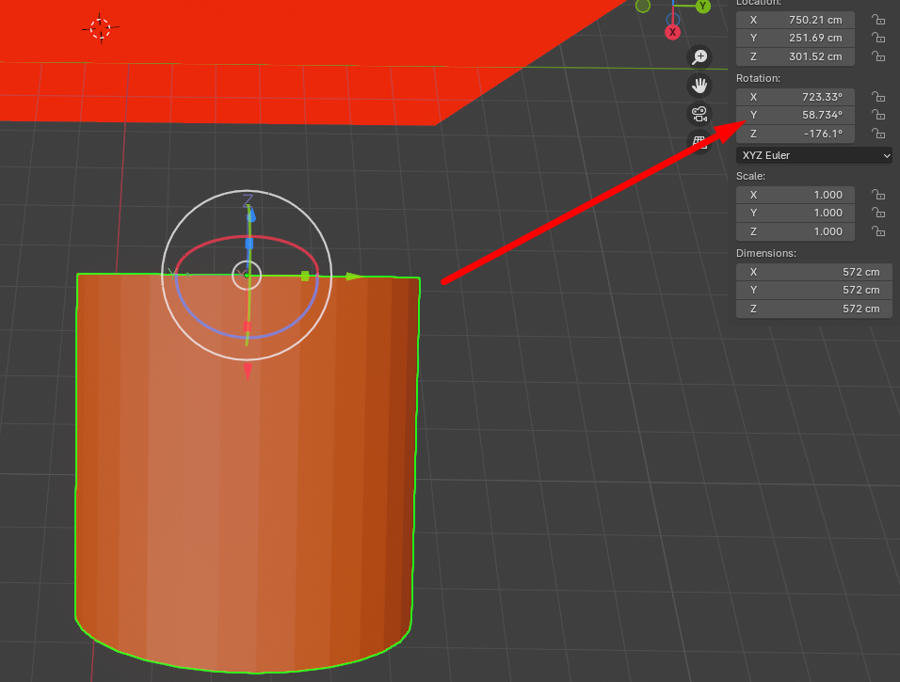The width and height of the screenshot is (900, 682).
Task: Toggle lock on Rotation Y
Action: pyautogui.click(x=878, y=115)
